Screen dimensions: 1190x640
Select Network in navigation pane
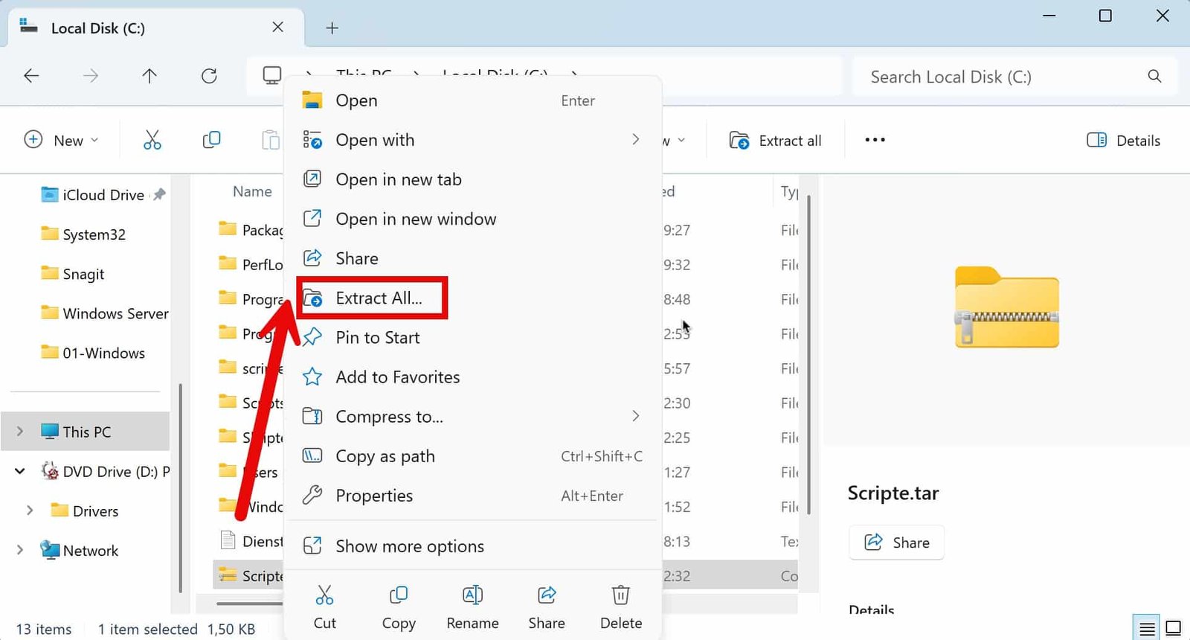point(80,550)
